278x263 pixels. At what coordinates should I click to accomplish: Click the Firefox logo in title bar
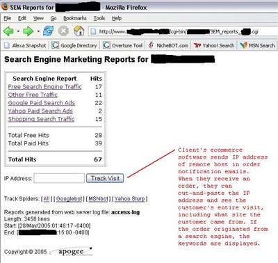click(x=5, y=7)
